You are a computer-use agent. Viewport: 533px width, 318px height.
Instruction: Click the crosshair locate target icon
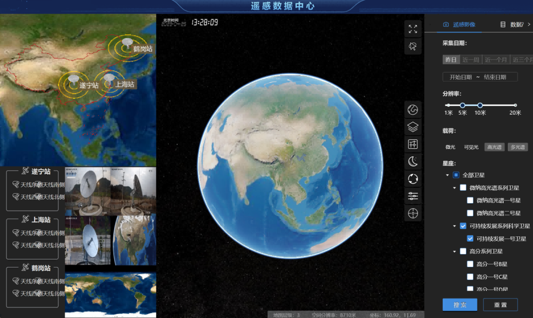(413, 213)
